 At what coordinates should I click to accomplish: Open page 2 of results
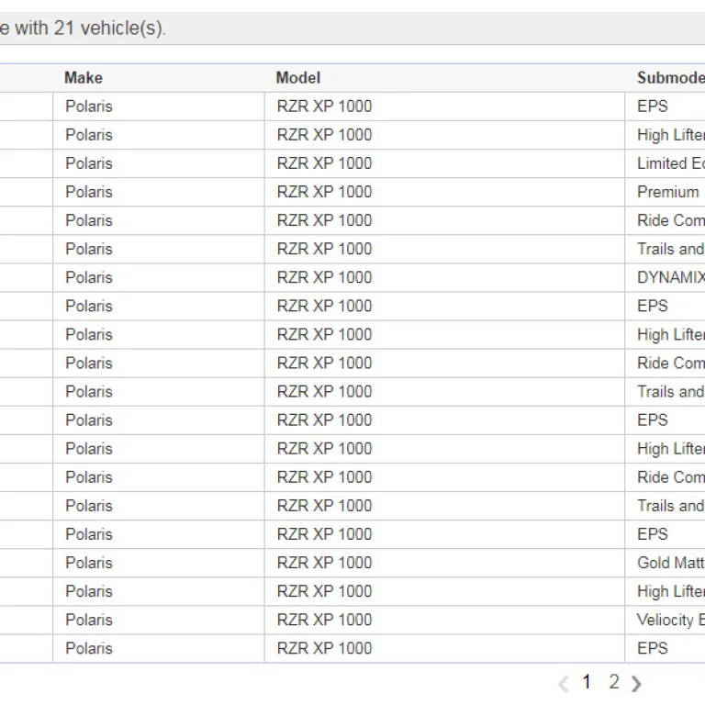(614, 682)
